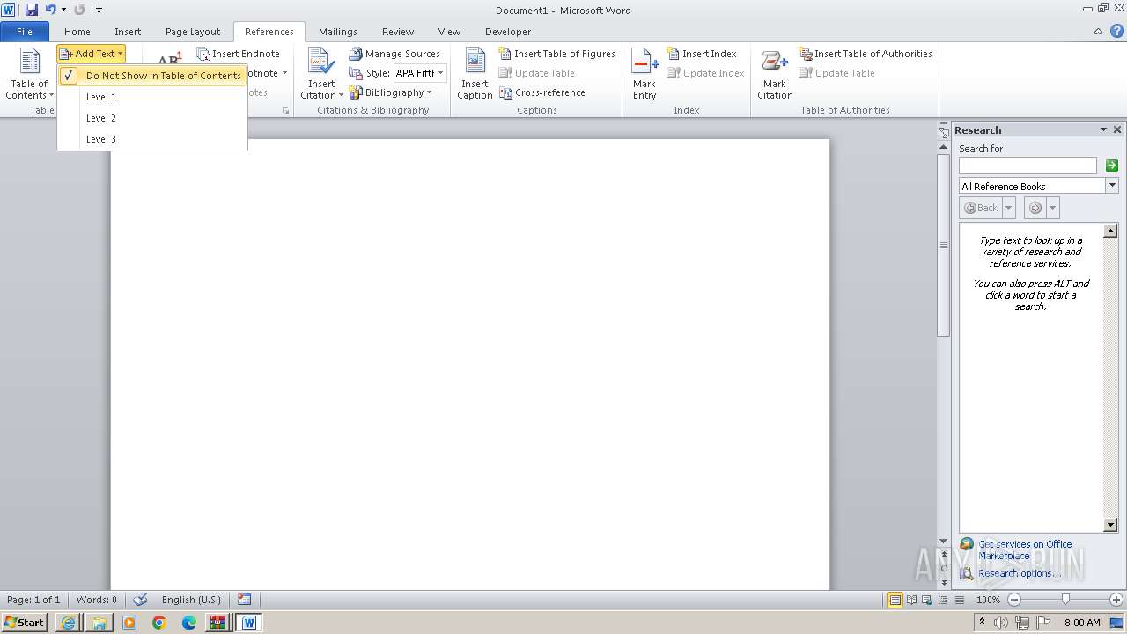Click the green Start Searching arrow
Image resolution: width=1127 pixels, height=634 pixels.
click(x=1112, y=166)
